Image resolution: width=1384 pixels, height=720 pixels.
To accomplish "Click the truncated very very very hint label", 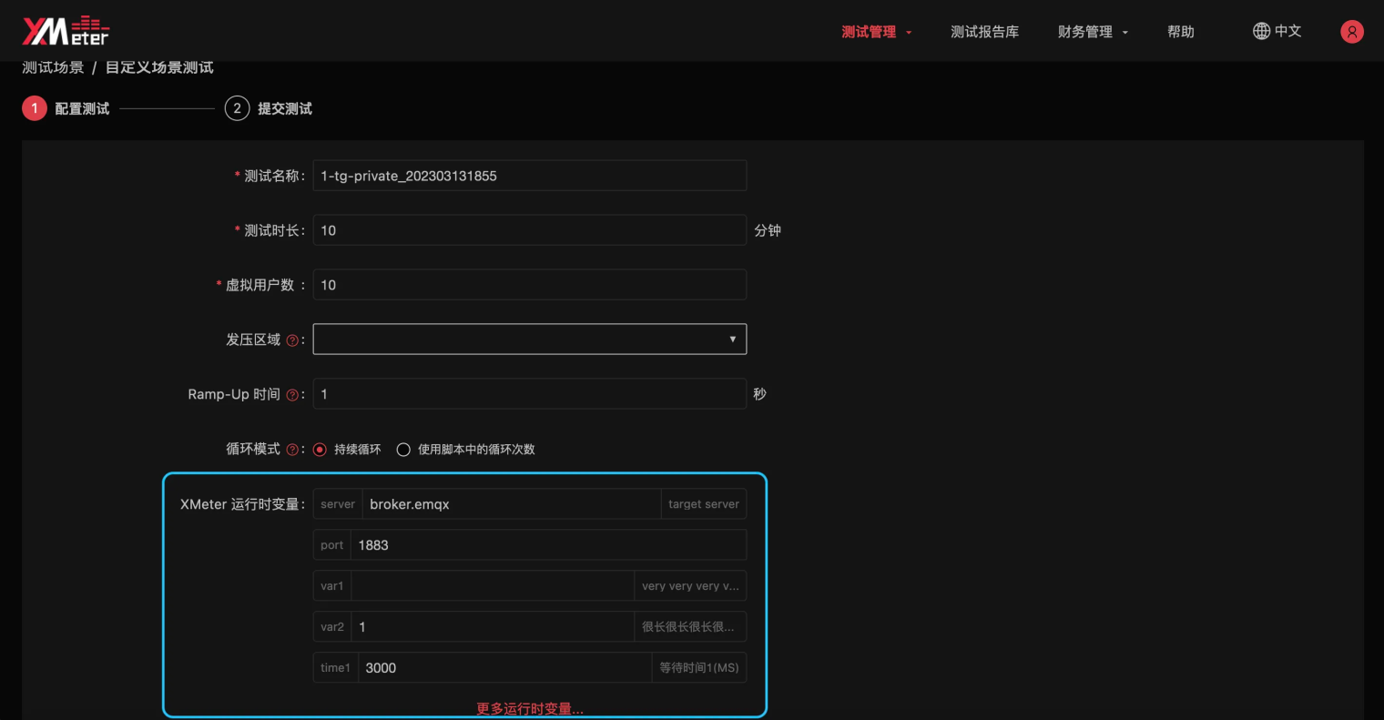I will [x=690, y=585].
